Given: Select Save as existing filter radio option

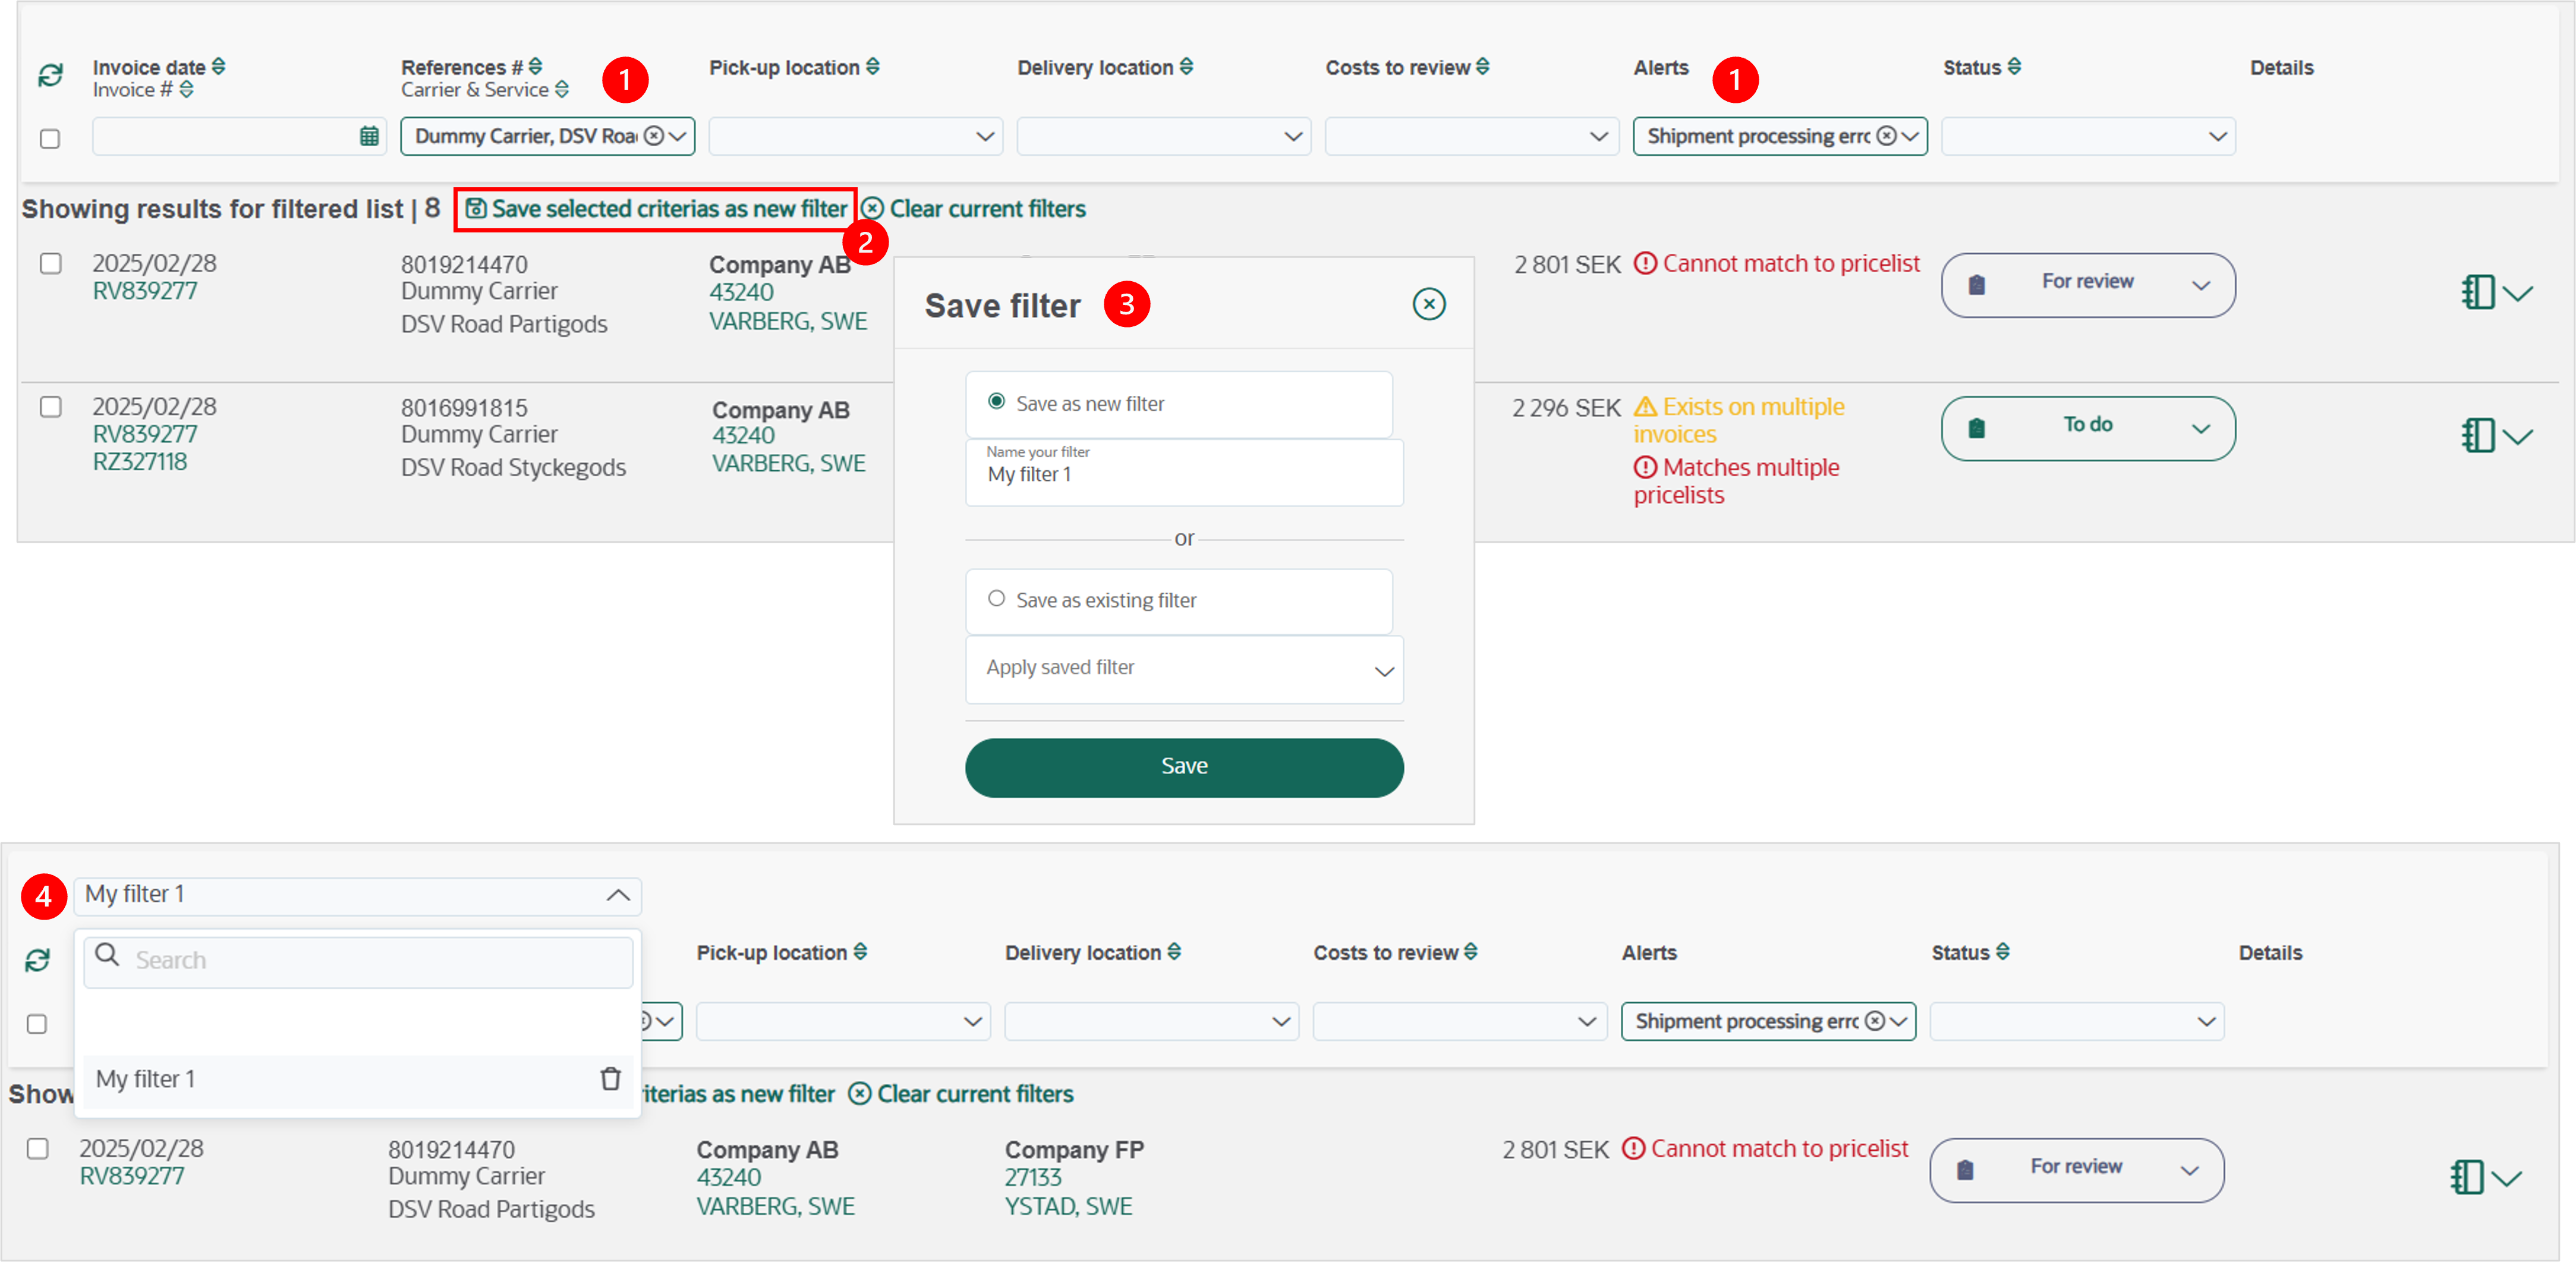Looking at the screenshot, I should (996, 599).
